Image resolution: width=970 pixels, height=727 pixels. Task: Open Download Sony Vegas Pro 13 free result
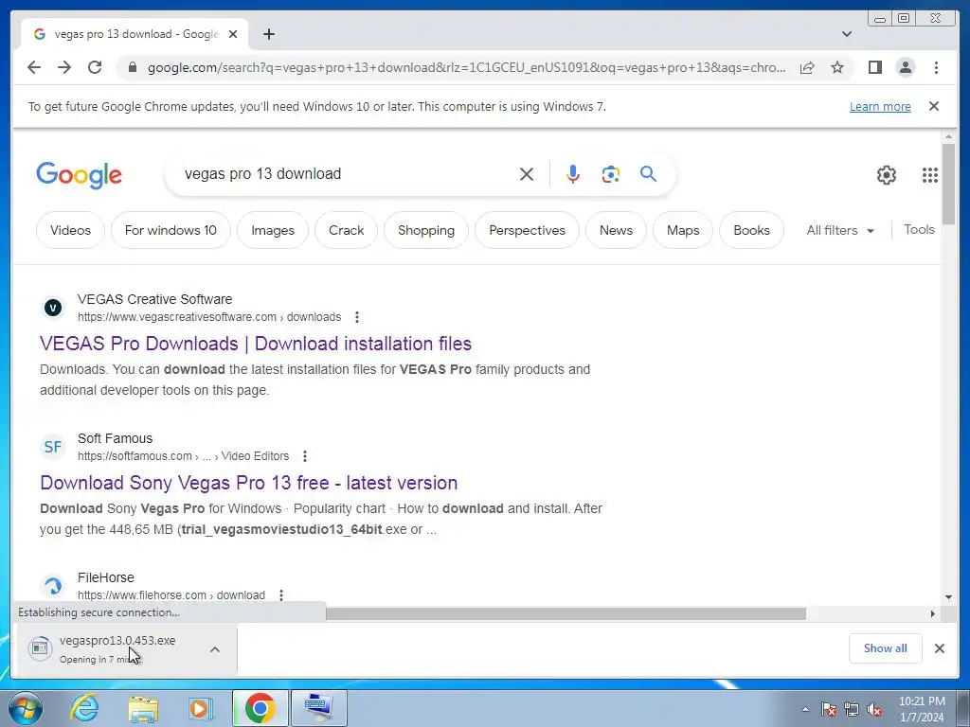pos(249,483)
